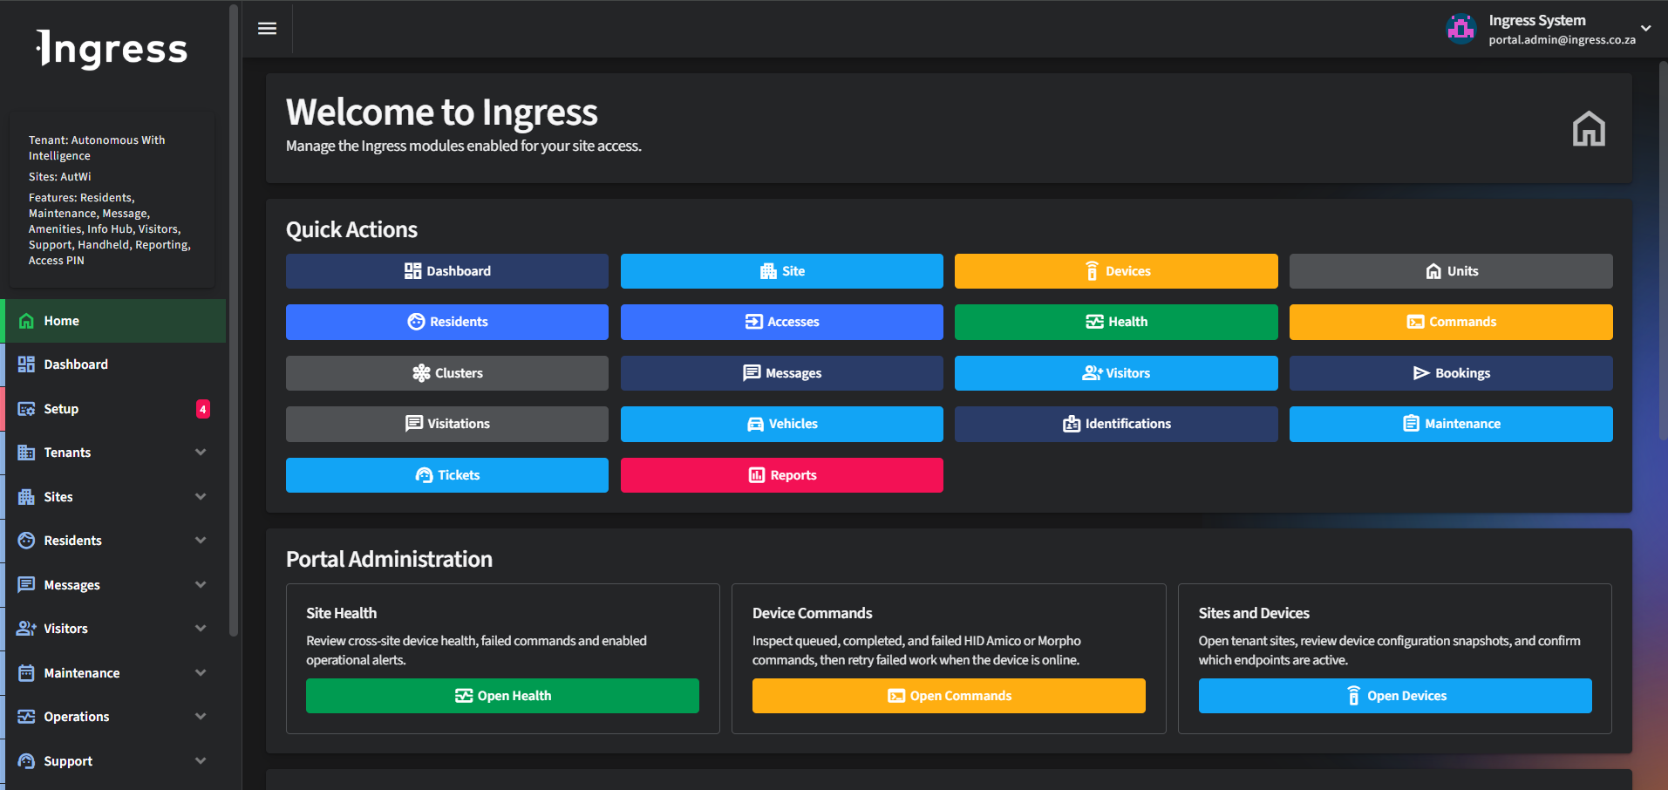Screen dimensions: 1668x790
Task: Select the Visitations quick action
Action: [447, 424]
